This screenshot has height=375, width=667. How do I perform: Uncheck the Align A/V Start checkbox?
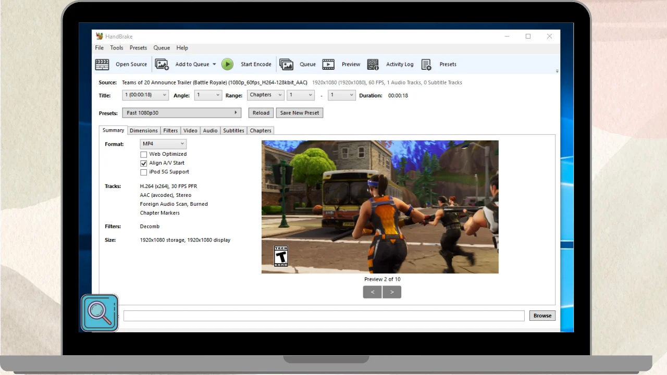[x=144, y=164]
